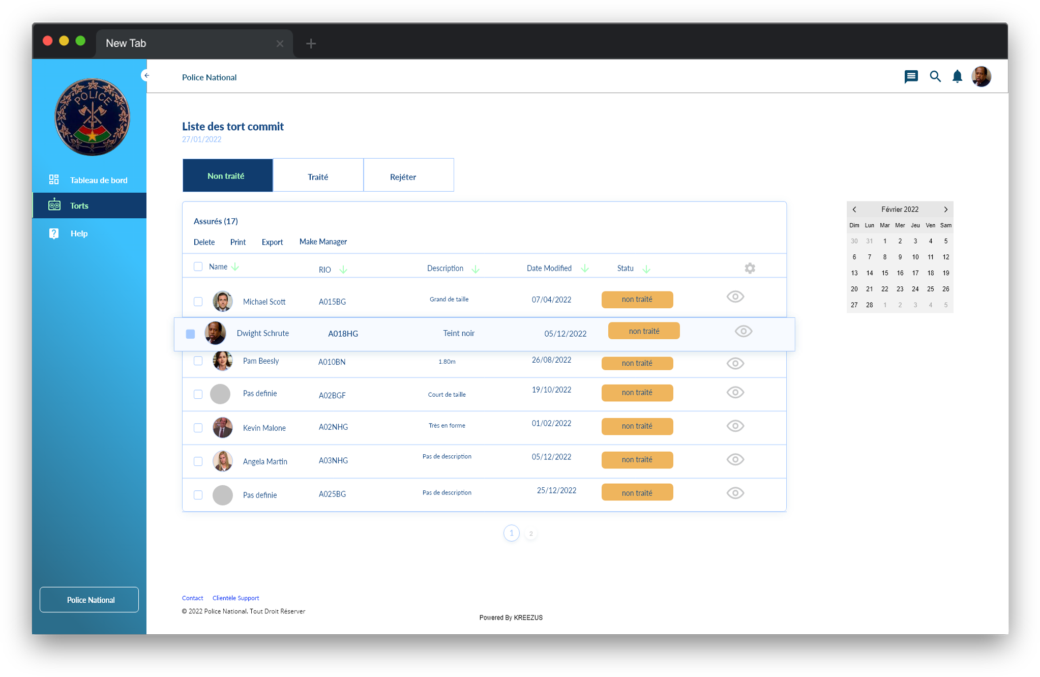This screenshot has width=1040, height=677.
Task: Click the search magnifier icon
Action: coord(935,77)
